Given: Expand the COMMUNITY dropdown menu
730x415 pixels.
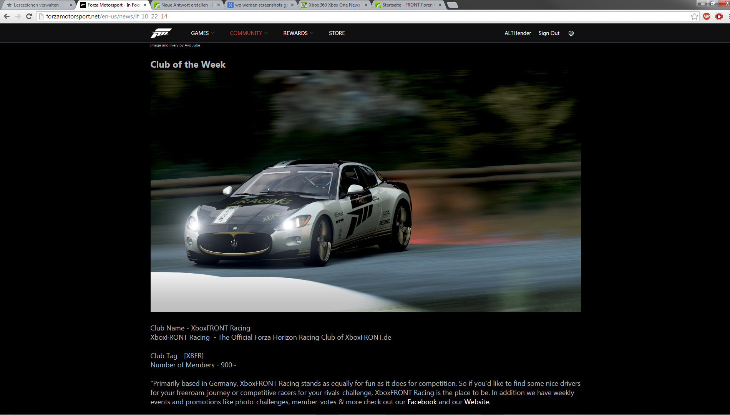Looking at the screenshot, I should (249, 33).
